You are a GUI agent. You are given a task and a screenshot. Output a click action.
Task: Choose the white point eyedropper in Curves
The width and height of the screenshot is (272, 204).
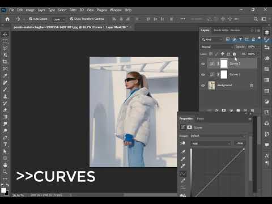183,166
